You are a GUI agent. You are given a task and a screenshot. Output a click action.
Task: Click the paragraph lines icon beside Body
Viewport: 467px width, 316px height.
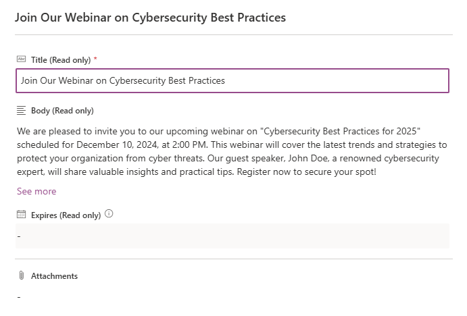(21, 110)
